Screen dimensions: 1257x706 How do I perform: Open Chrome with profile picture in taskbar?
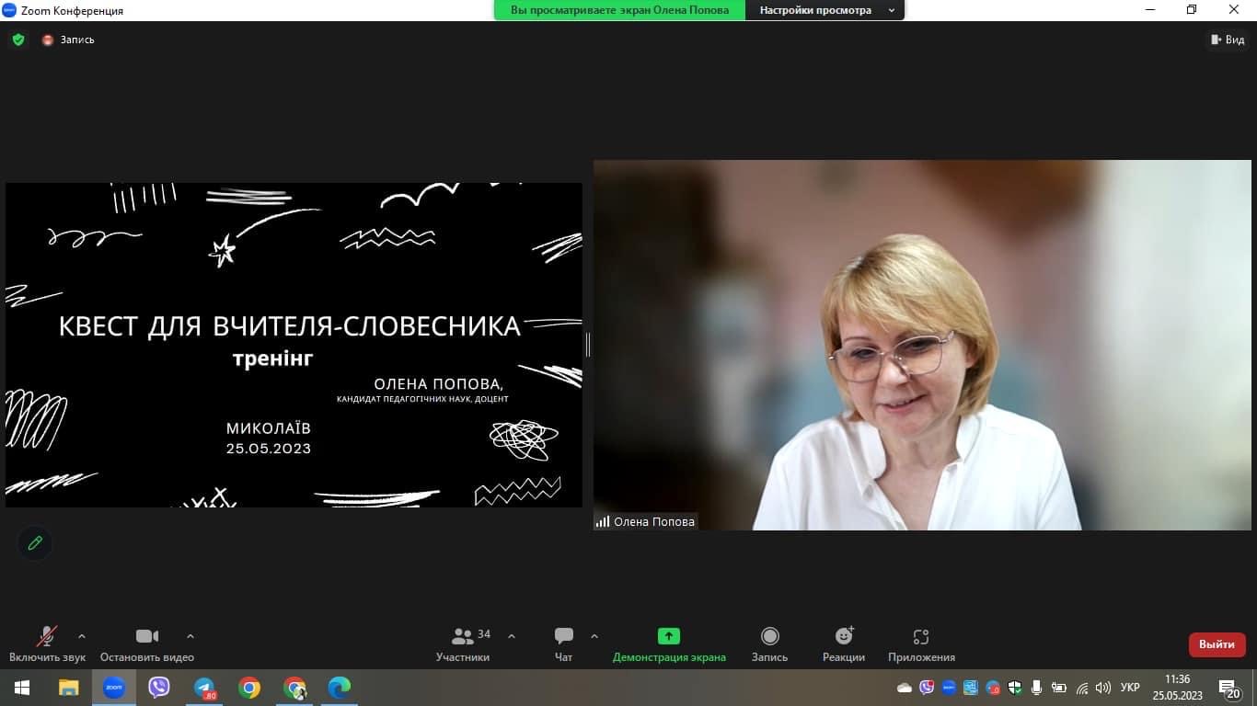pyautogui.click(x=294, y=688)
